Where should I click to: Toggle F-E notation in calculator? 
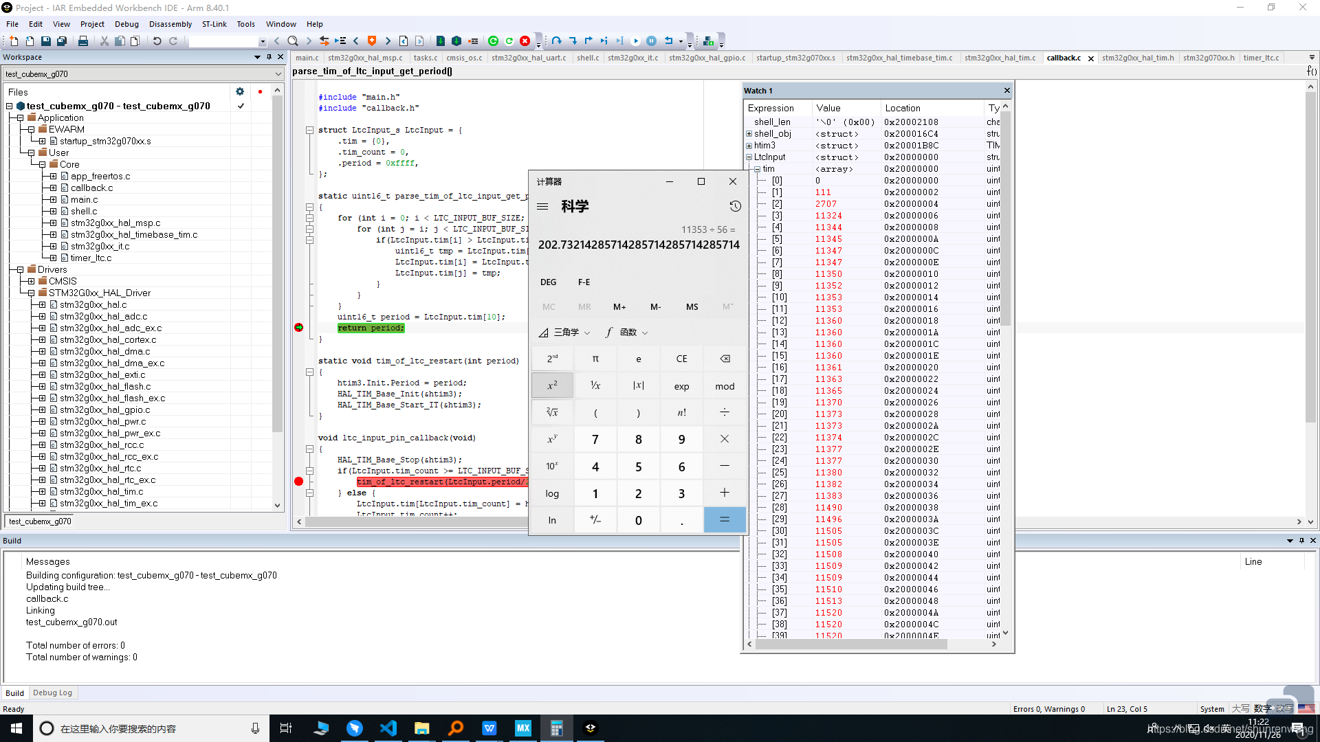coord(584,282)
